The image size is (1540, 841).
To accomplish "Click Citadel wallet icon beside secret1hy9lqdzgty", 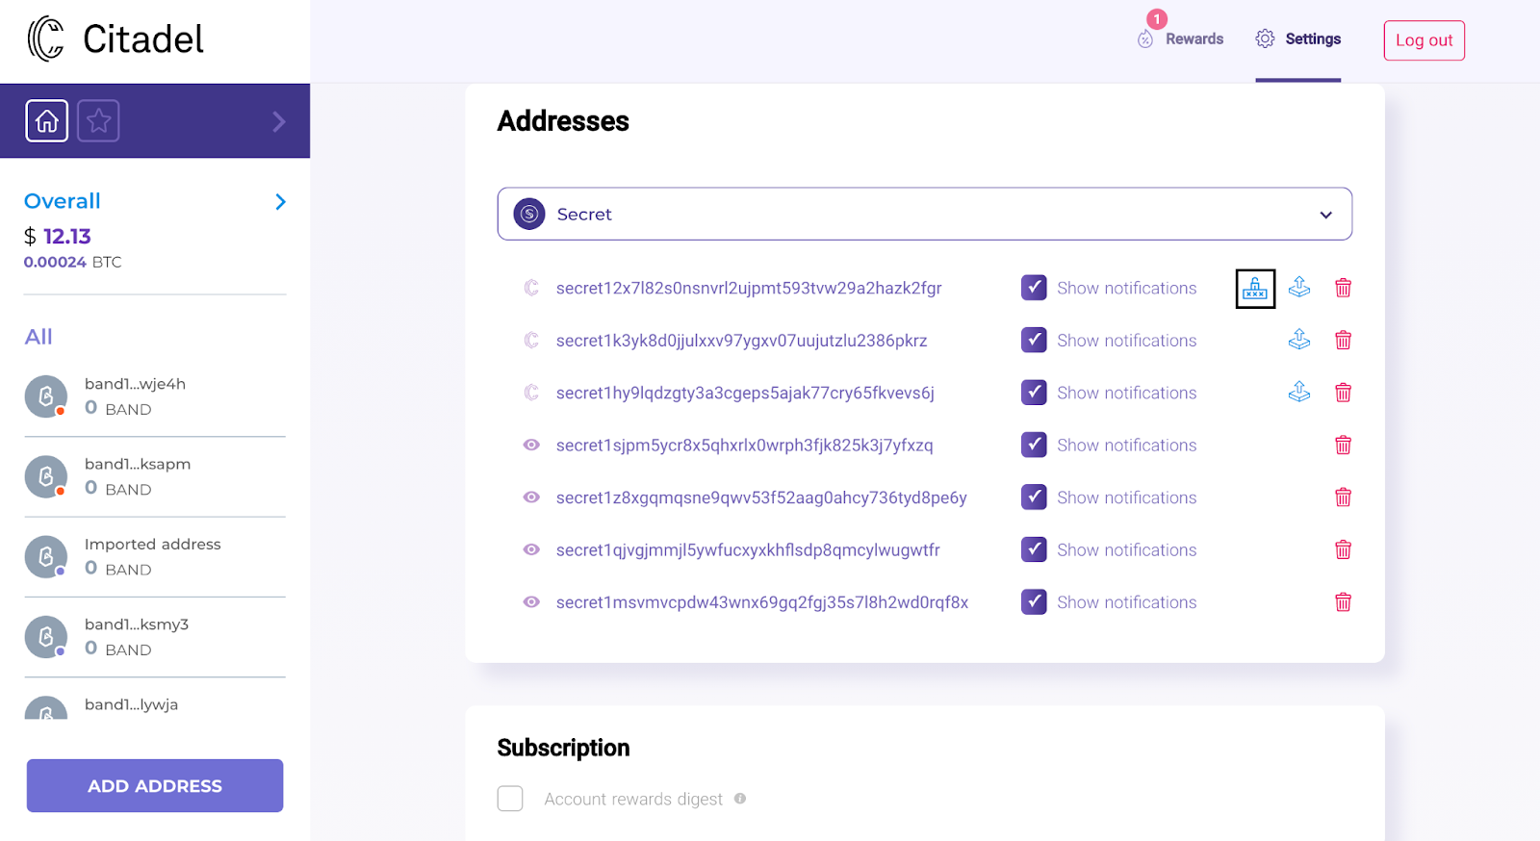I will (531, 393).
